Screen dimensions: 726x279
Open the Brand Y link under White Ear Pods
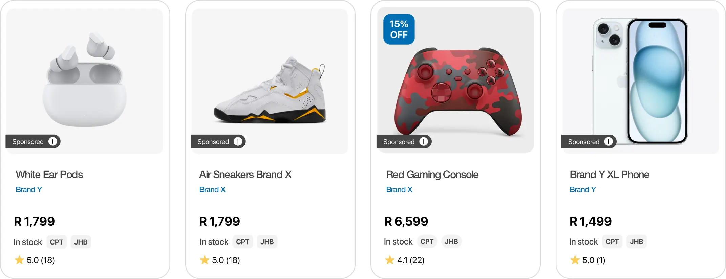29,190
